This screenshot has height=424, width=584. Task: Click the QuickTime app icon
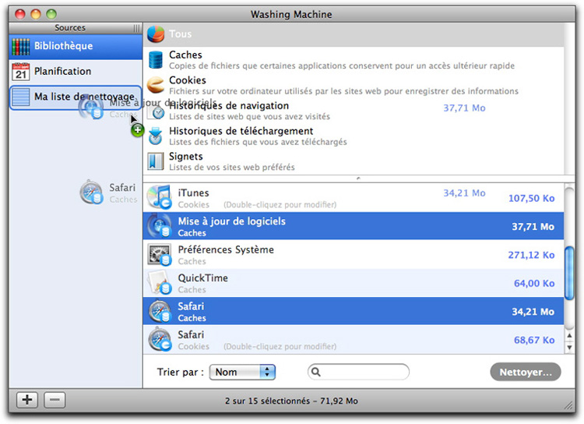(159, 283)
